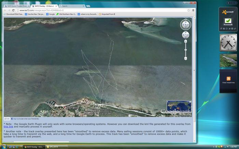This screenshot has height=149, width=239.
Task: Open the Chrome hamburger menu
Action: pos(193,10)
